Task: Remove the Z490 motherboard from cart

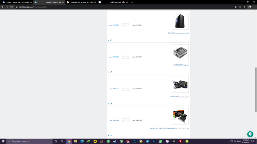Action: pyautogui.click(x=108, y=104)
